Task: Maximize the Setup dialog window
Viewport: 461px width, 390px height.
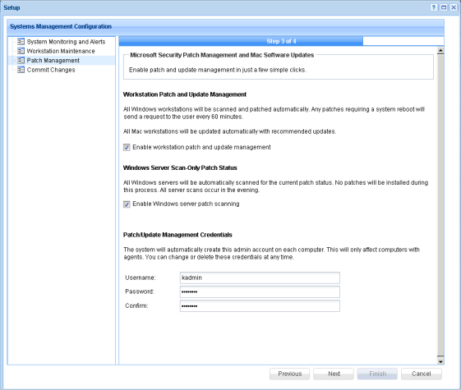Action: point(444,7)
